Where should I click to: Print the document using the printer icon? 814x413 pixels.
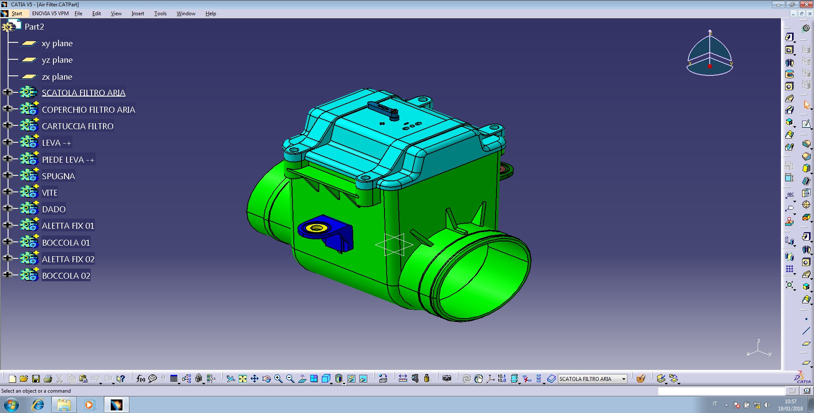pos(48,379)
